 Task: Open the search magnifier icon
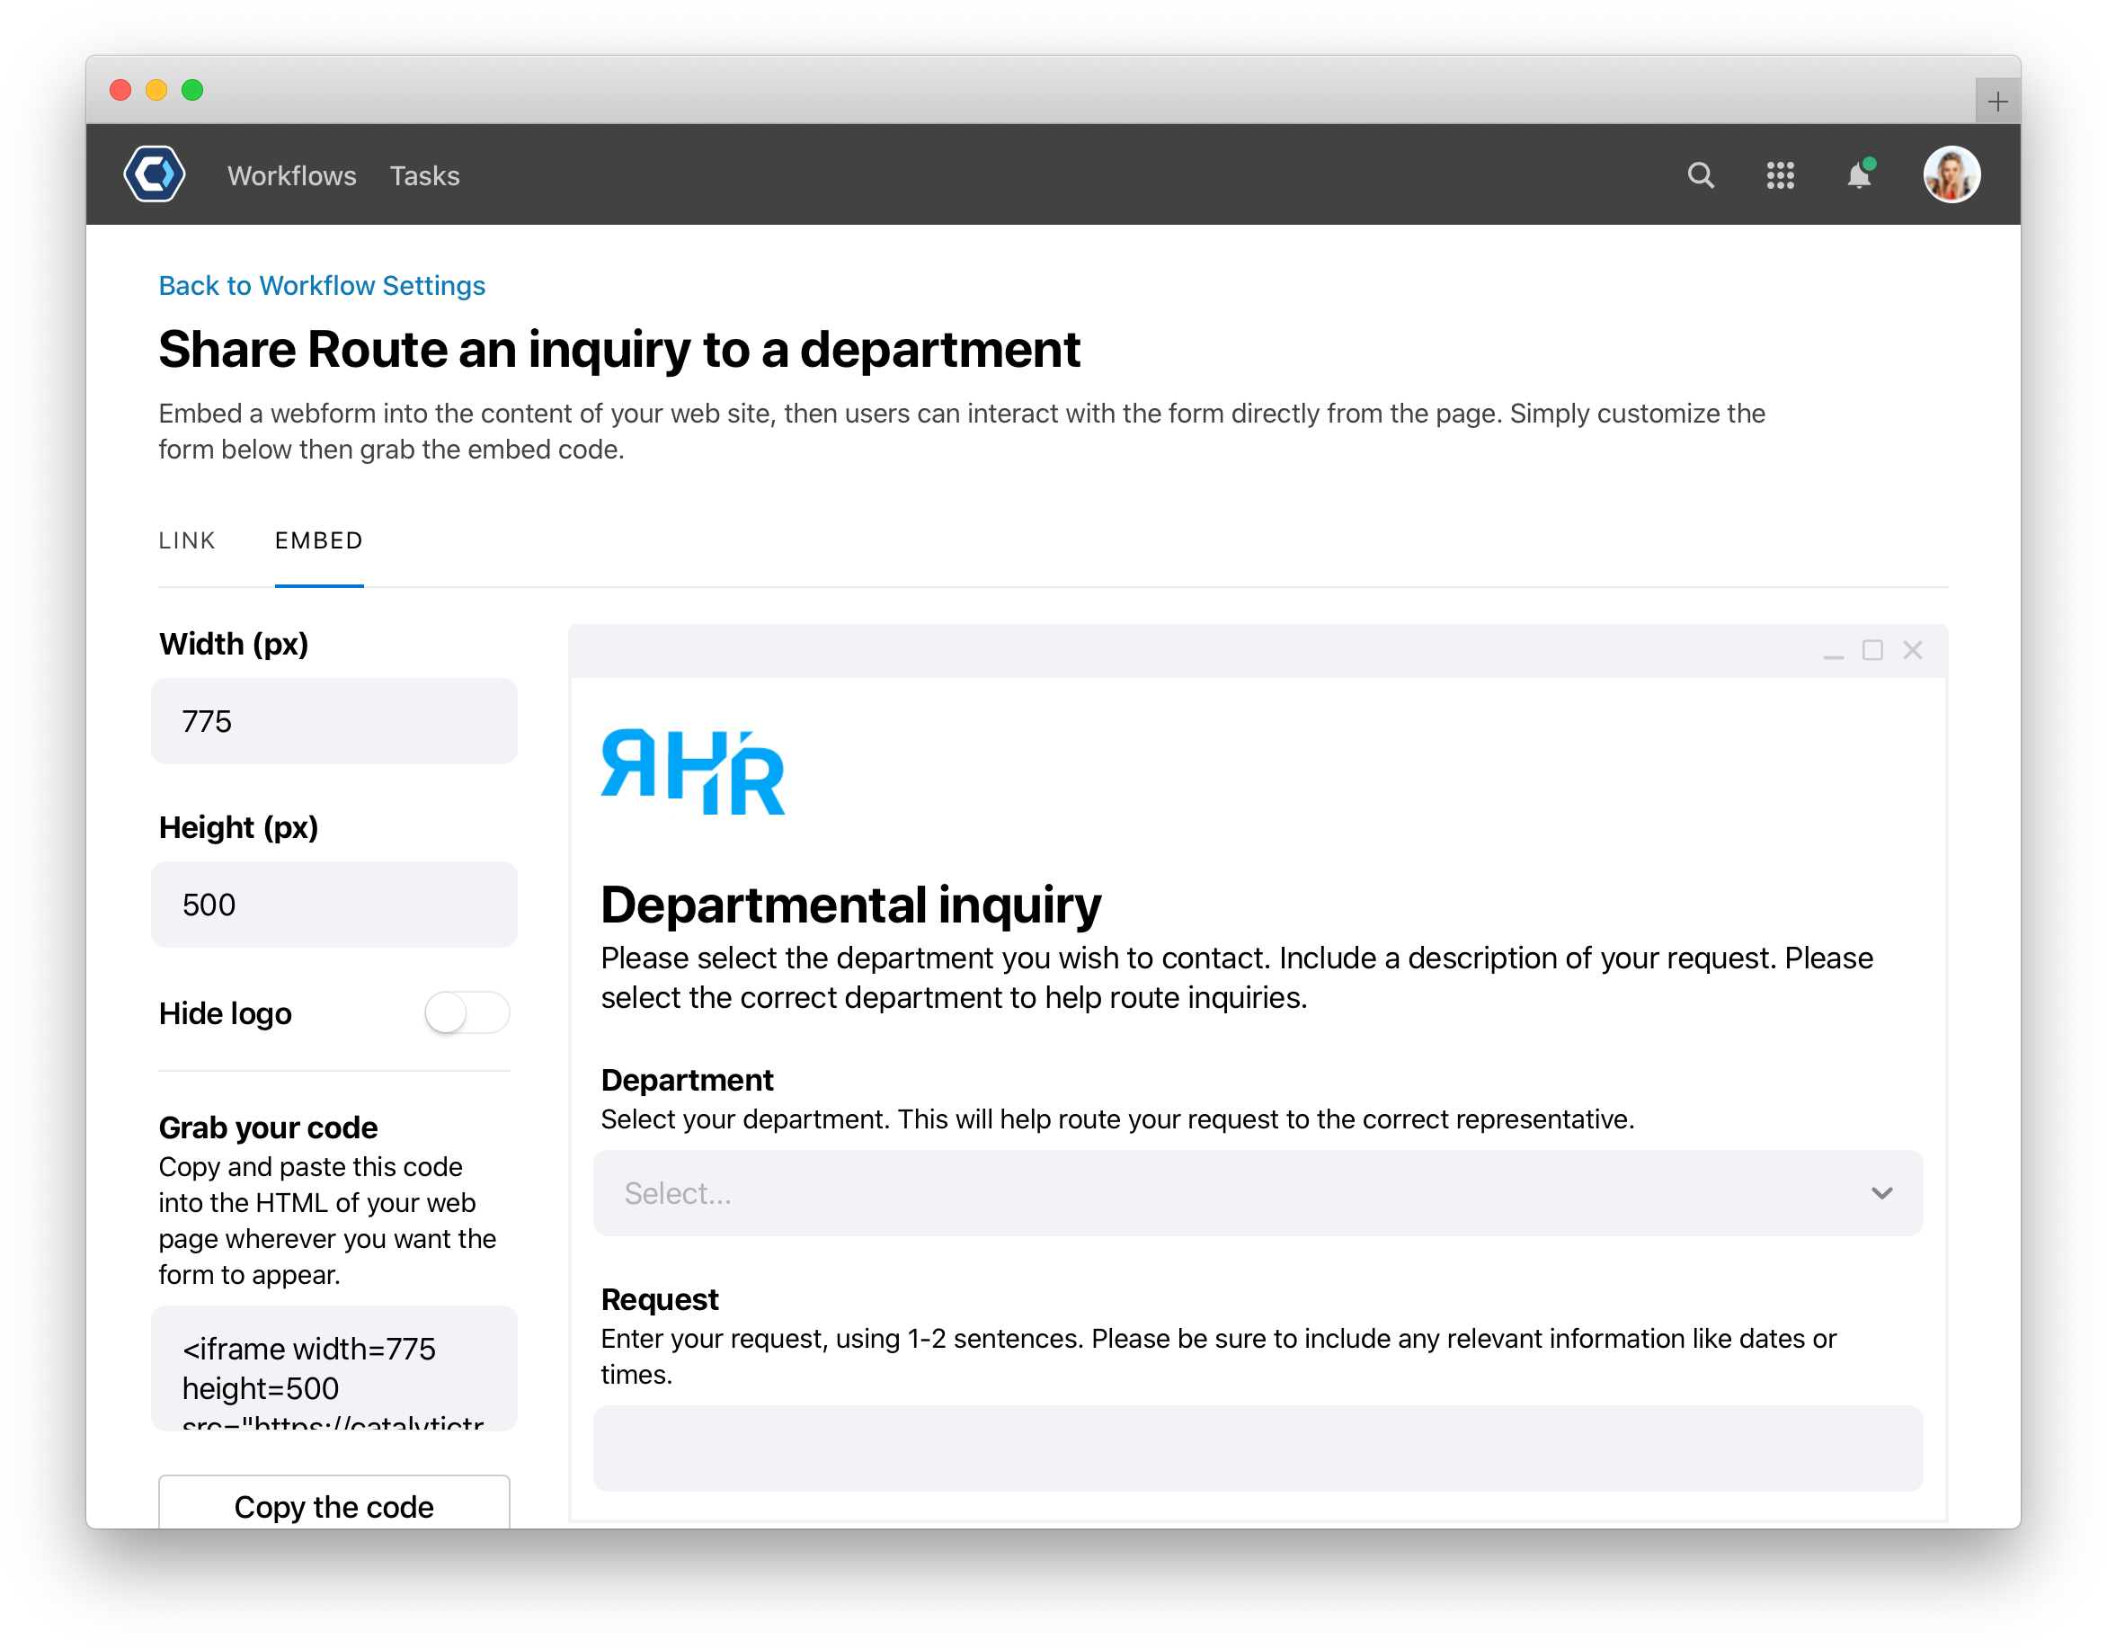[1700, 174]
